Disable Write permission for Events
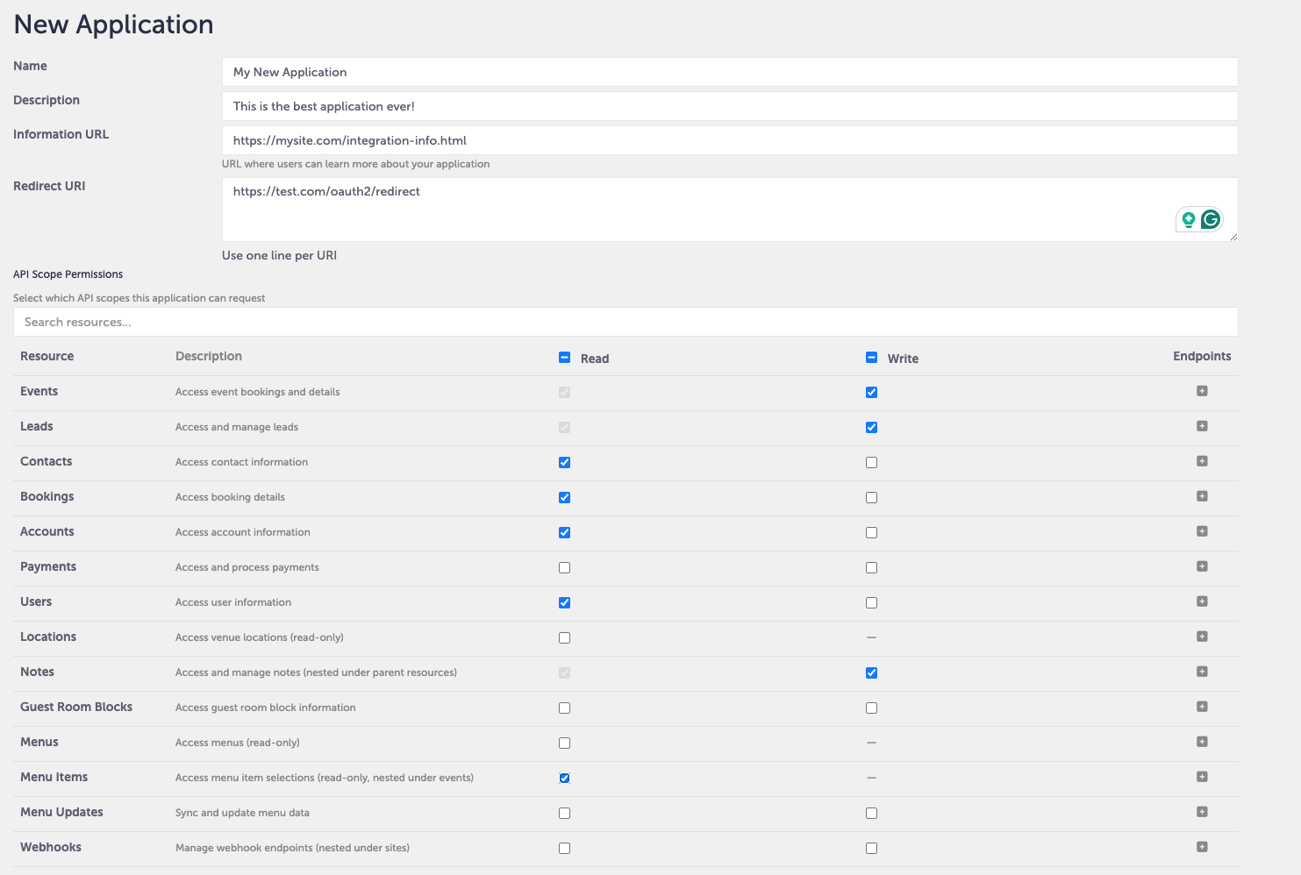This screenshot has width=1301, height=875. 871,392
